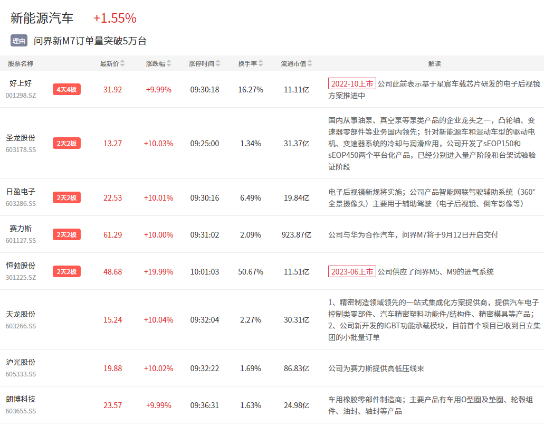Viewport: 544px width, 425px height.
Task: Click stock code 603655.SS
Action: [21, 411]
